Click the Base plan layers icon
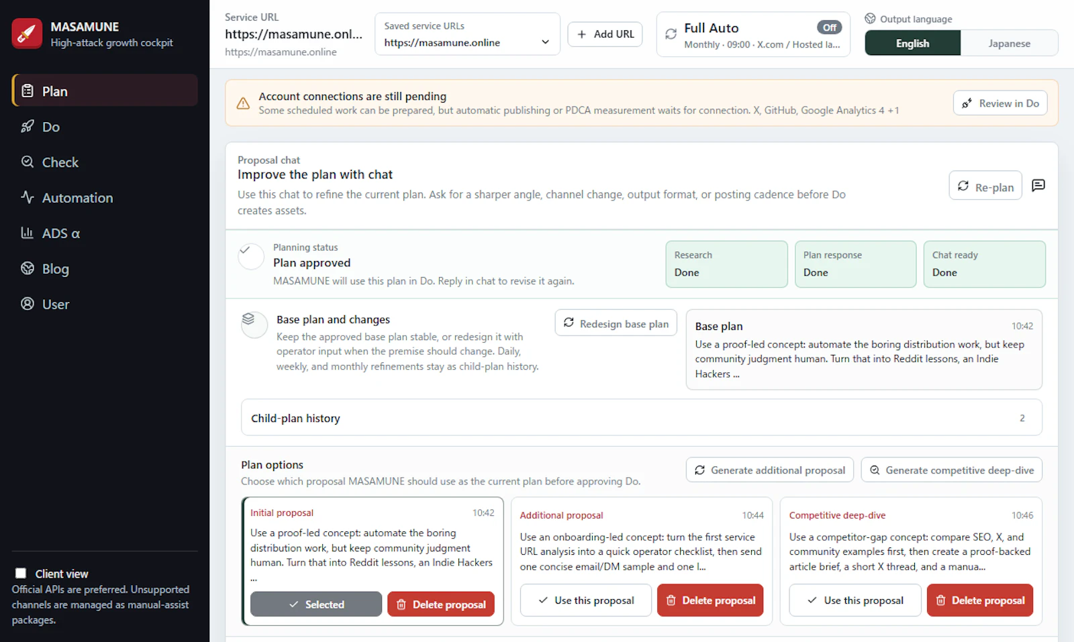This screenshot has width=1074, height=642. 254,325
